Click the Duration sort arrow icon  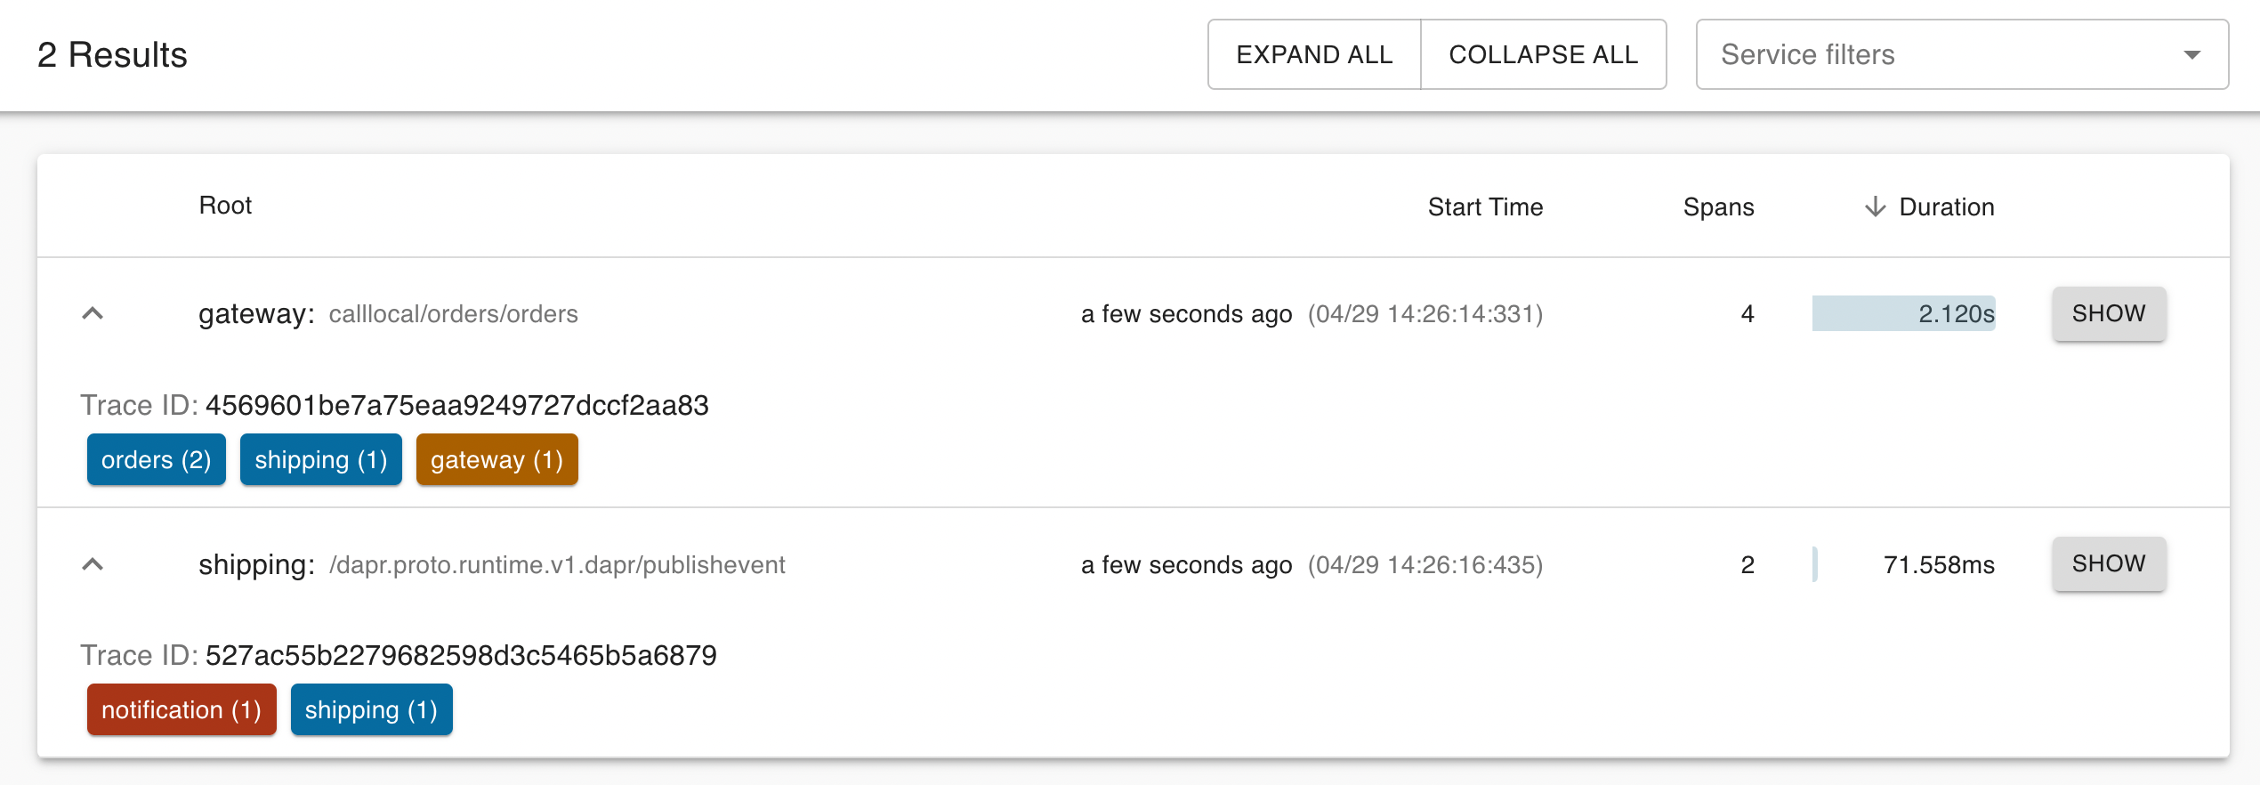[1875, 206]
